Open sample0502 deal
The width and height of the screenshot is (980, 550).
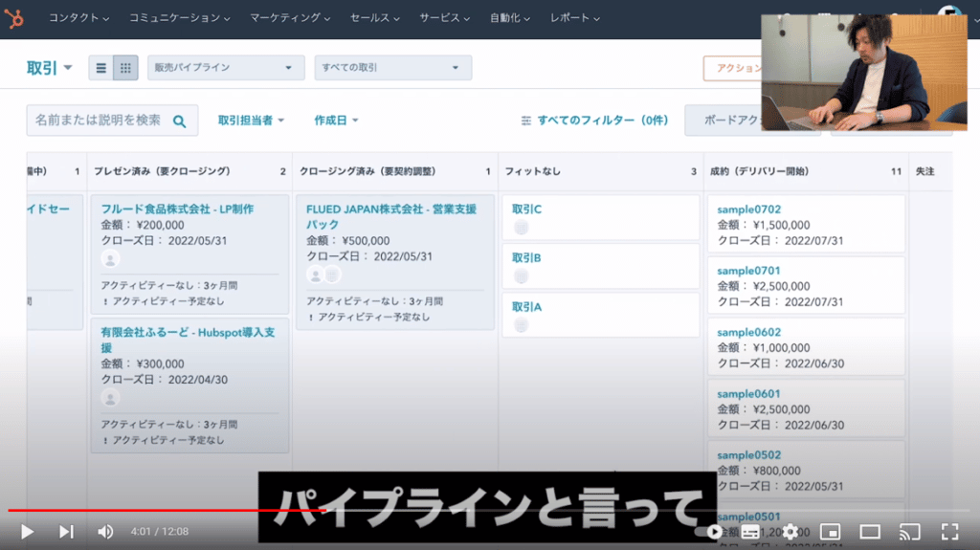(748, 455)
